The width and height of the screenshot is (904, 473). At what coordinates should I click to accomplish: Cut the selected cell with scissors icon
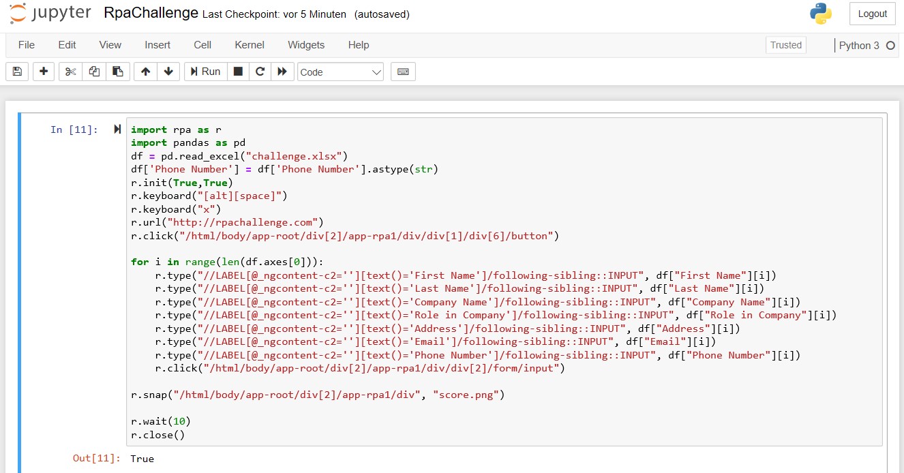[x=70, y=71]
